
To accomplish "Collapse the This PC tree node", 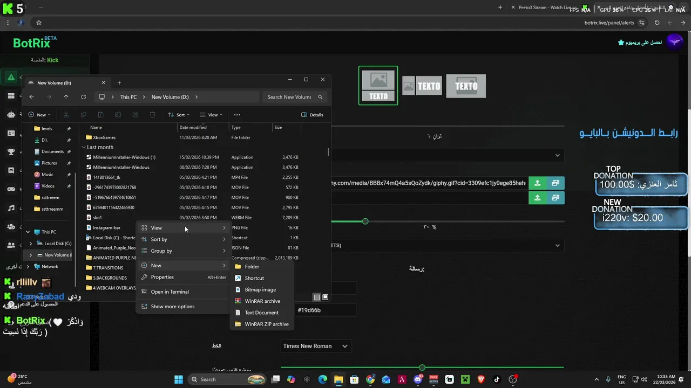I will [28, 232].
